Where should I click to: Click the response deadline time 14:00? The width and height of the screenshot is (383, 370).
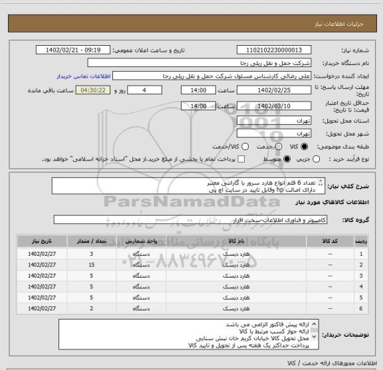tap(198, 90)
